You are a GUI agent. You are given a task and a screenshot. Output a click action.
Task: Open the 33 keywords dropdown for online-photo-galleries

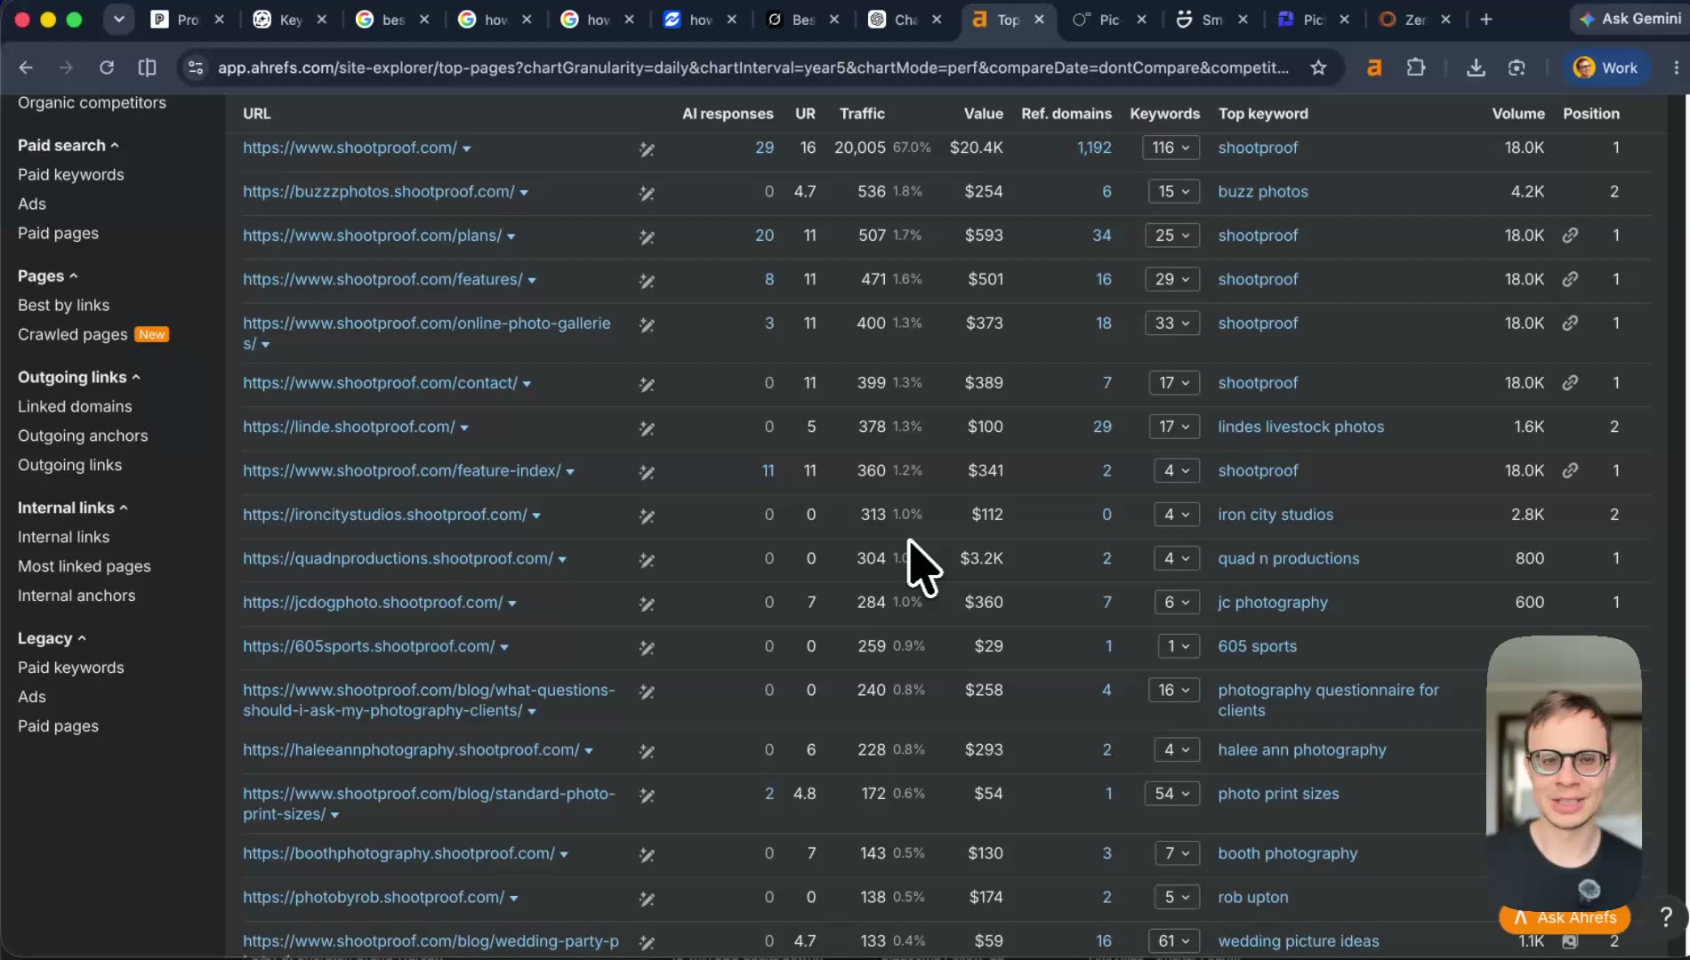(x=1172, y=324)
